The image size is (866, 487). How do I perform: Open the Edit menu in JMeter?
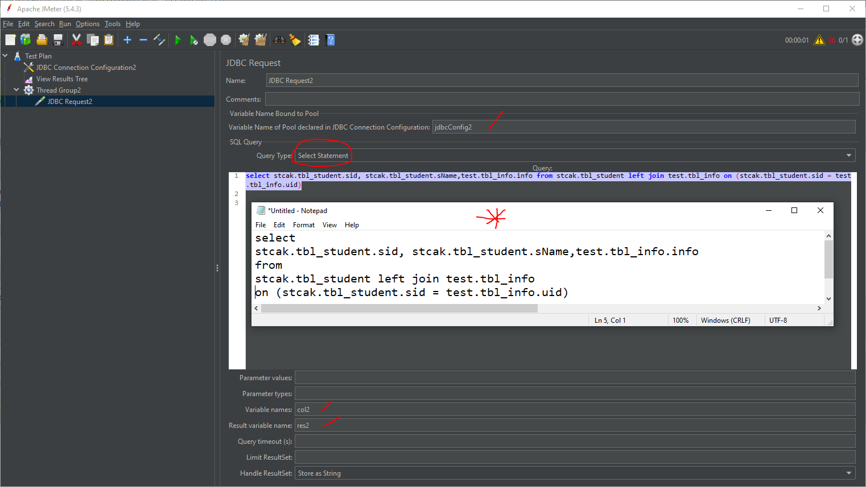click(x=24, y=24)
